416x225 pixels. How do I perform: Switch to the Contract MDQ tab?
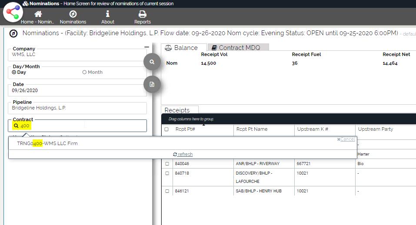pyautogui.click(x=238, y=48)
